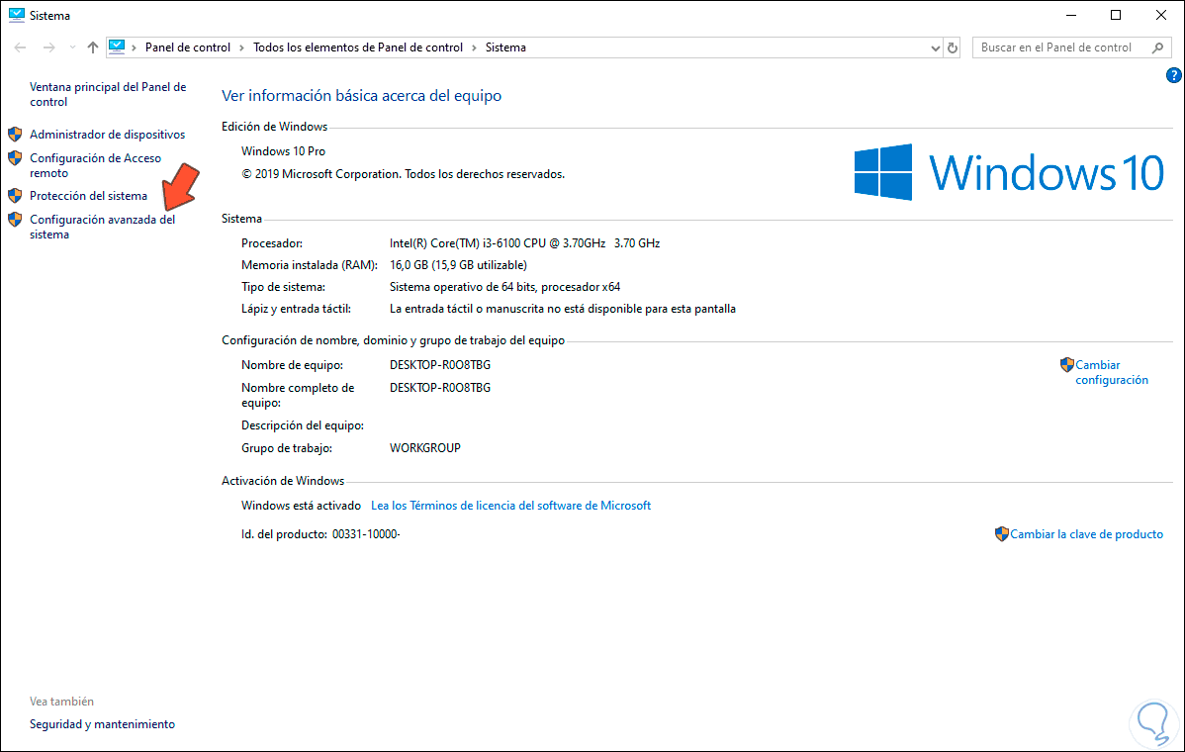
Task: Click the computer icon in the address bar
Action: 117,47
